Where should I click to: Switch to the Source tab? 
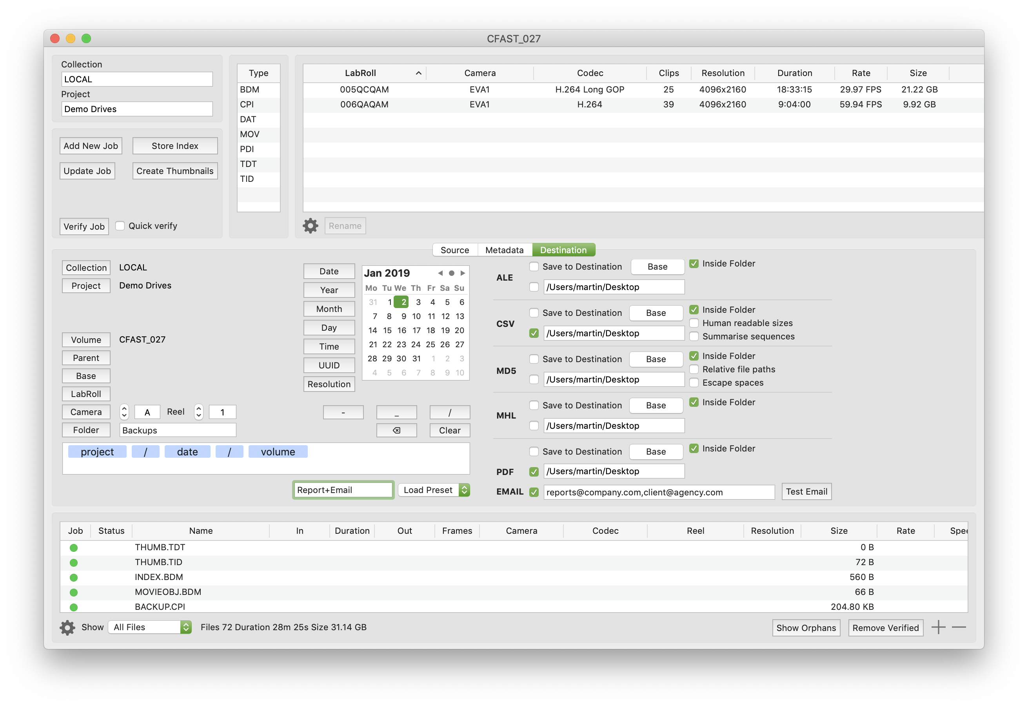click(455, 250)
